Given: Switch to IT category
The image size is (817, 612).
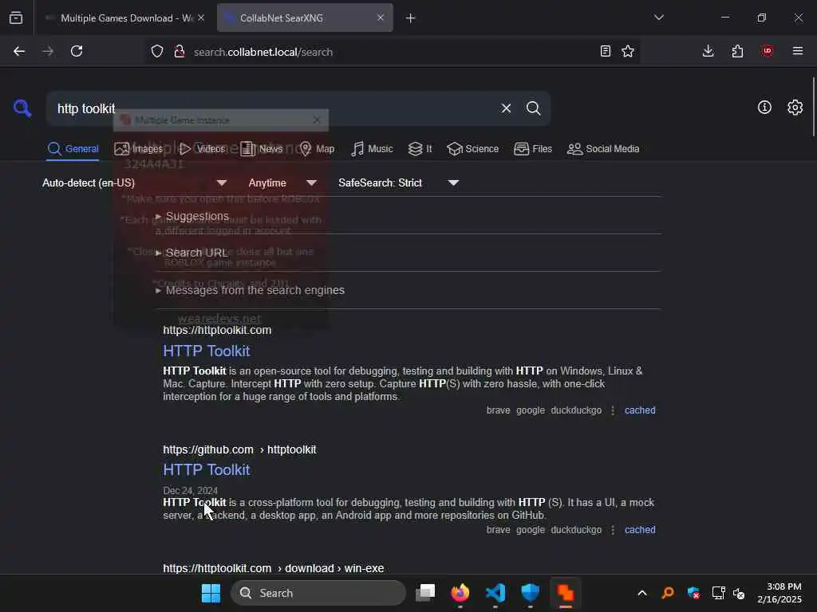Looking at the screenshot, I should coord(420,149).
